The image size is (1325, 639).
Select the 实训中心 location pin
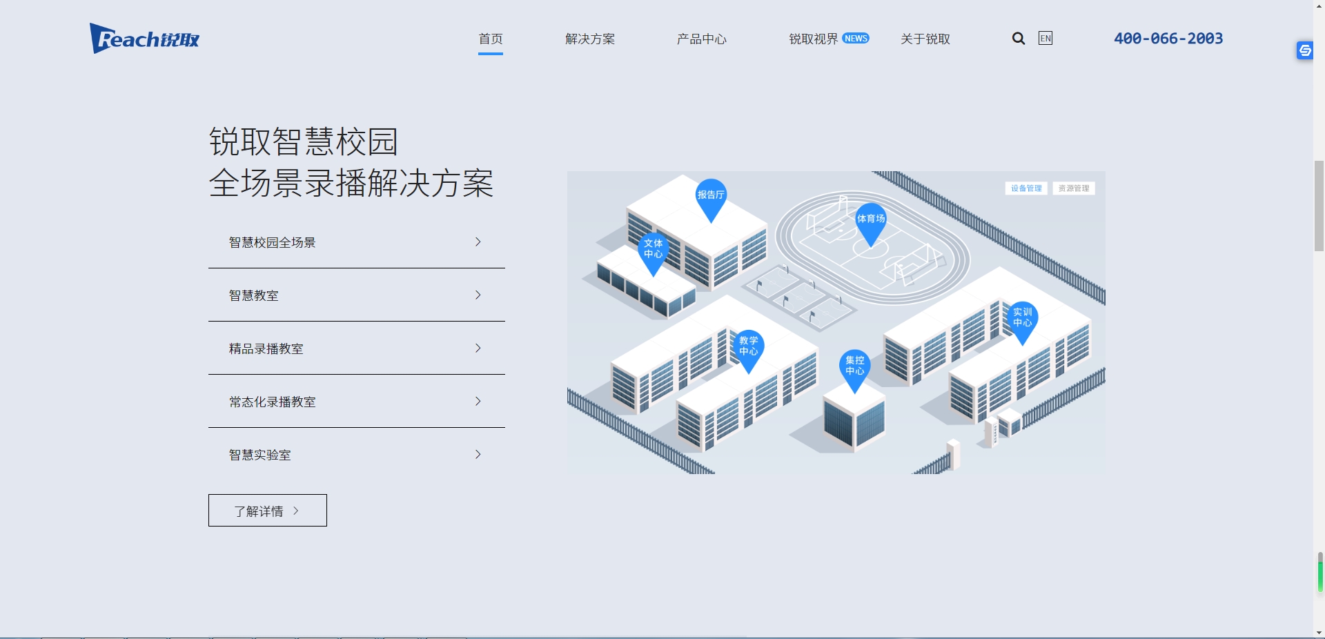tap(1022, 318)
